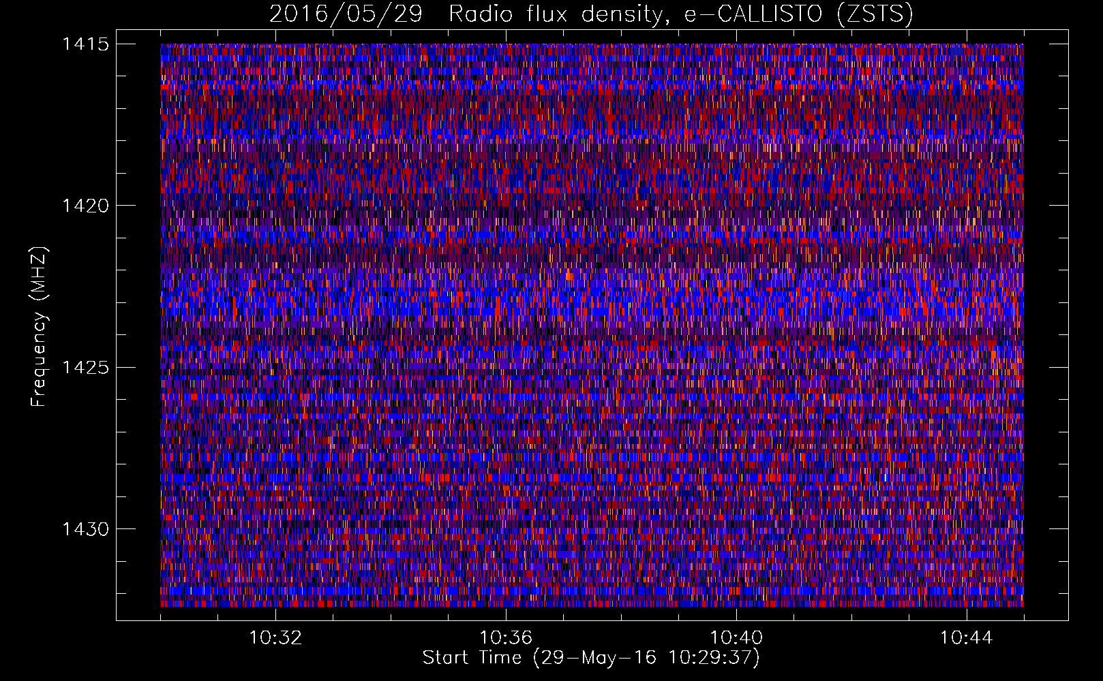This screenshot has width=1103, height=681.
Task: Click the 'Start Time (29-May-16 10:29:37)' x-axis label
Action: (x=591, y=658)
